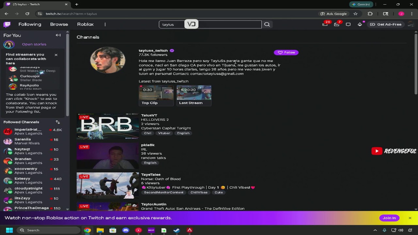Click the HELLDIVERS 2 game link
The height and width of the screenshot is (235, 418).
click(x=155, y=120)
